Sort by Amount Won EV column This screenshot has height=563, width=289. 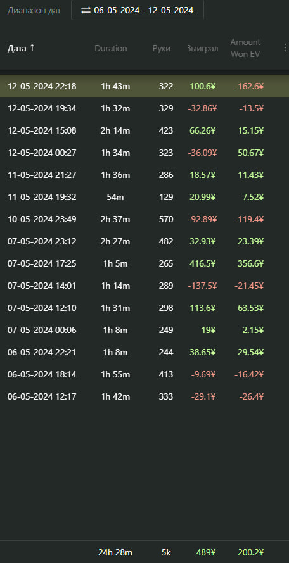[x=245, y=48]
